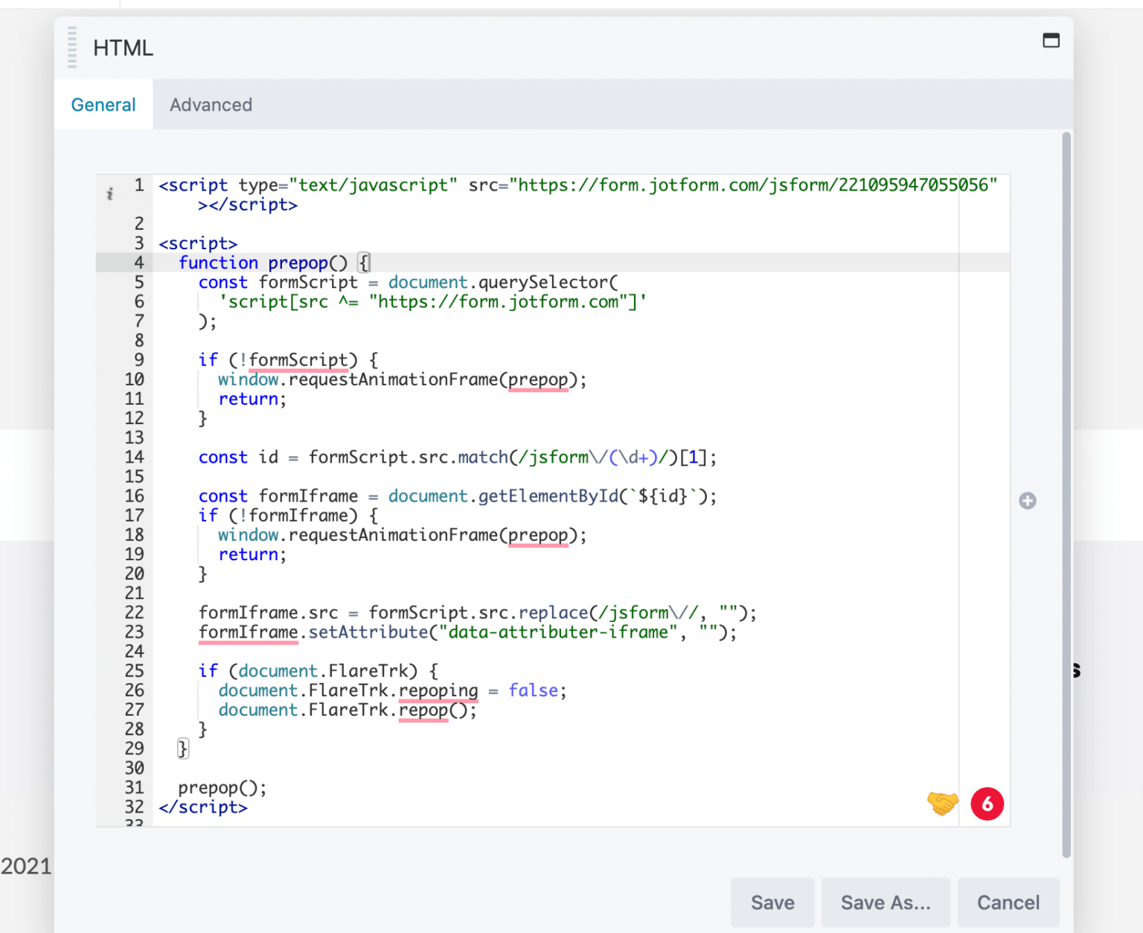
Task: Click the jotform script src URL on line 1
Action: click(x=753, y=185)
